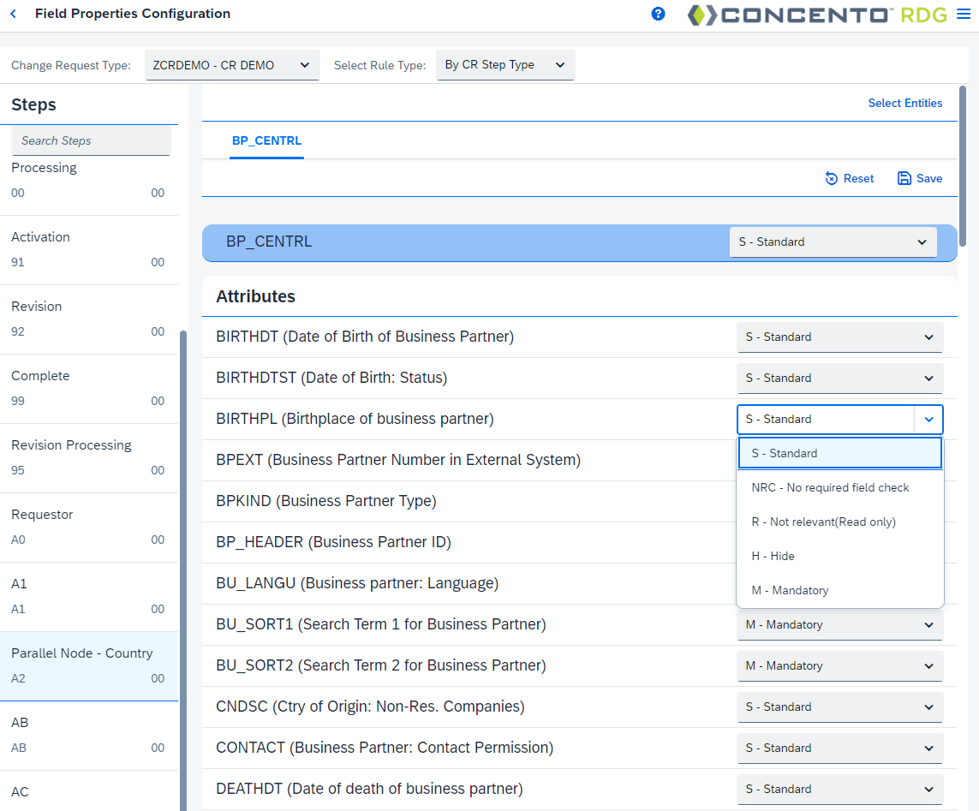The image size is (979, 811).
Task: Click the BIRTHPL attribute label
Action: [x=355, y=419]
